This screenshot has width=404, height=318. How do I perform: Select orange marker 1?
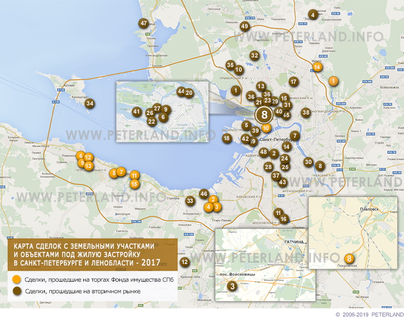(x=333, y=81)
